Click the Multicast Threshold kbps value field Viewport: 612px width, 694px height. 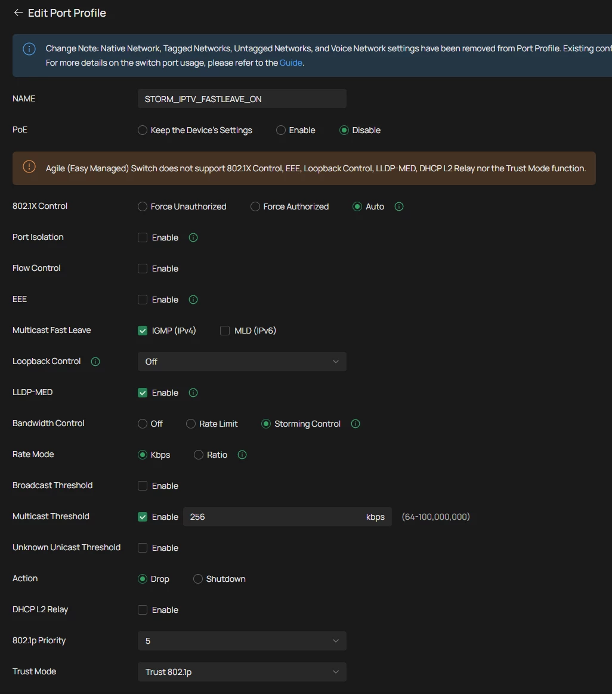pos(274,517)
